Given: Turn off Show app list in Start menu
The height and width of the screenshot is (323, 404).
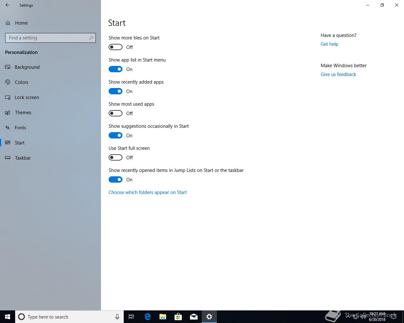Looking at the screenshot, I should click(116, 69).
